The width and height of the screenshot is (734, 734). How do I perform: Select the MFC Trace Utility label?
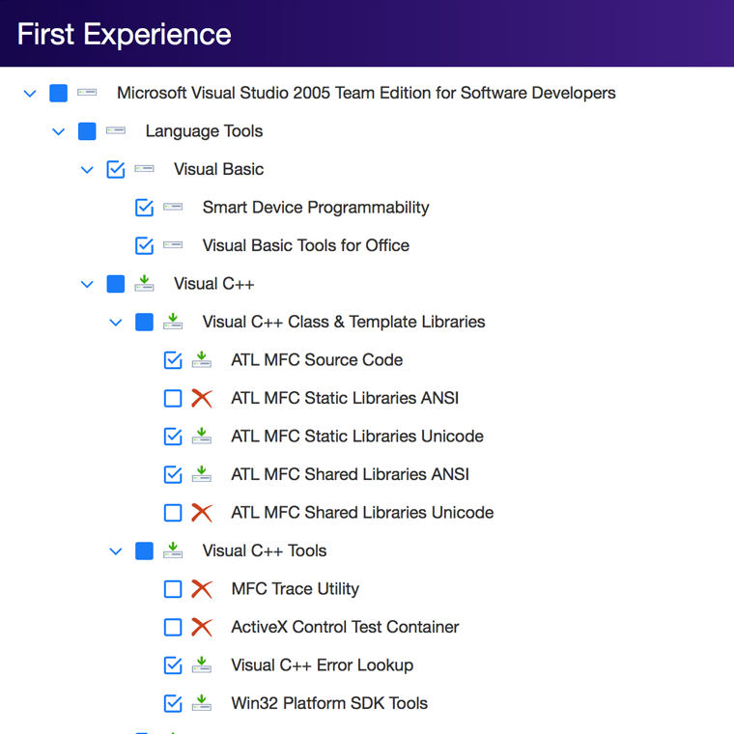(x=296, y=589)
